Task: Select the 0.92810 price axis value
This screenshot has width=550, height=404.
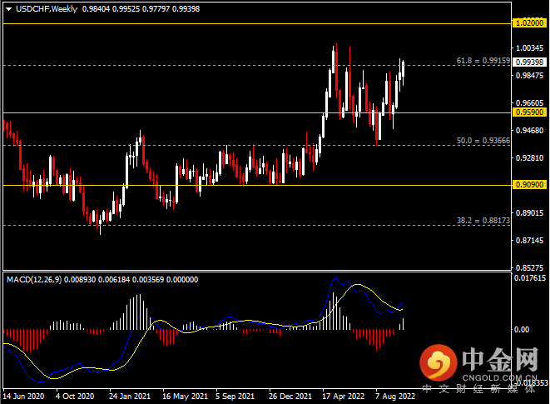Action: pyautogui.click(x=530, y=158)
